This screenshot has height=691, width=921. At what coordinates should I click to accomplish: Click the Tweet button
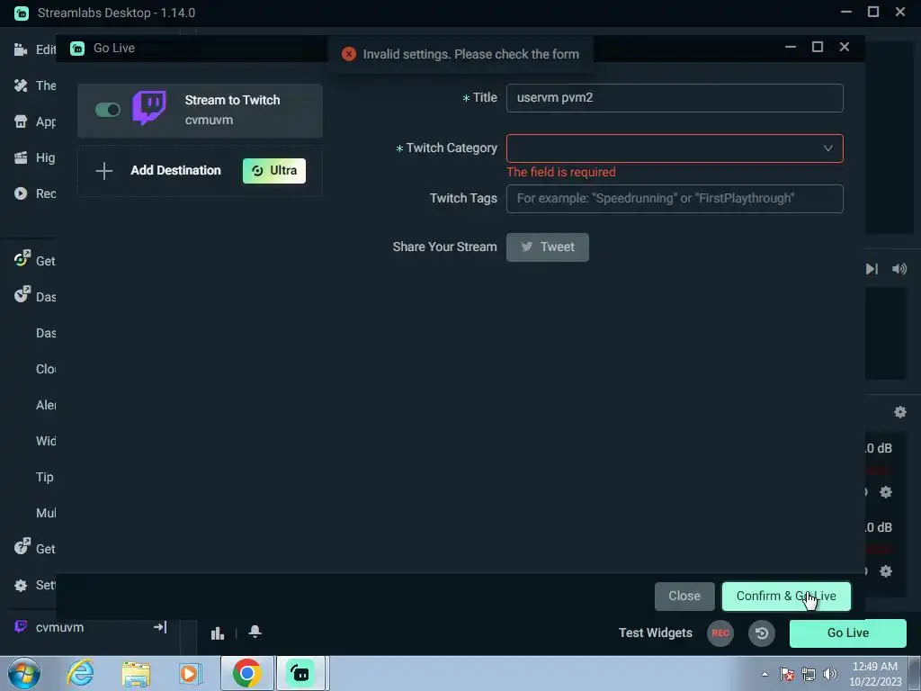[548, 247]
